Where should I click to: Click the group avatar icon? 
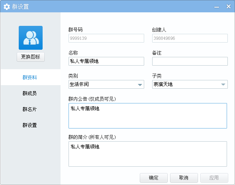click(x=31, y=38)
